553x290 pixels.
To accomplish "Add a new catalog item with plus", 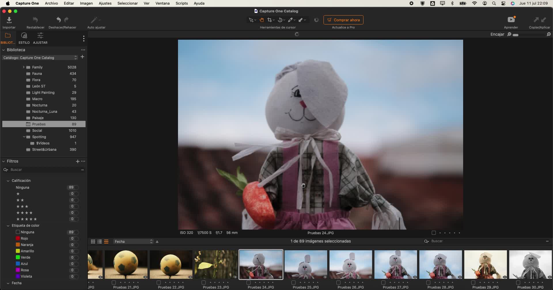I will (x=82, y=57).
